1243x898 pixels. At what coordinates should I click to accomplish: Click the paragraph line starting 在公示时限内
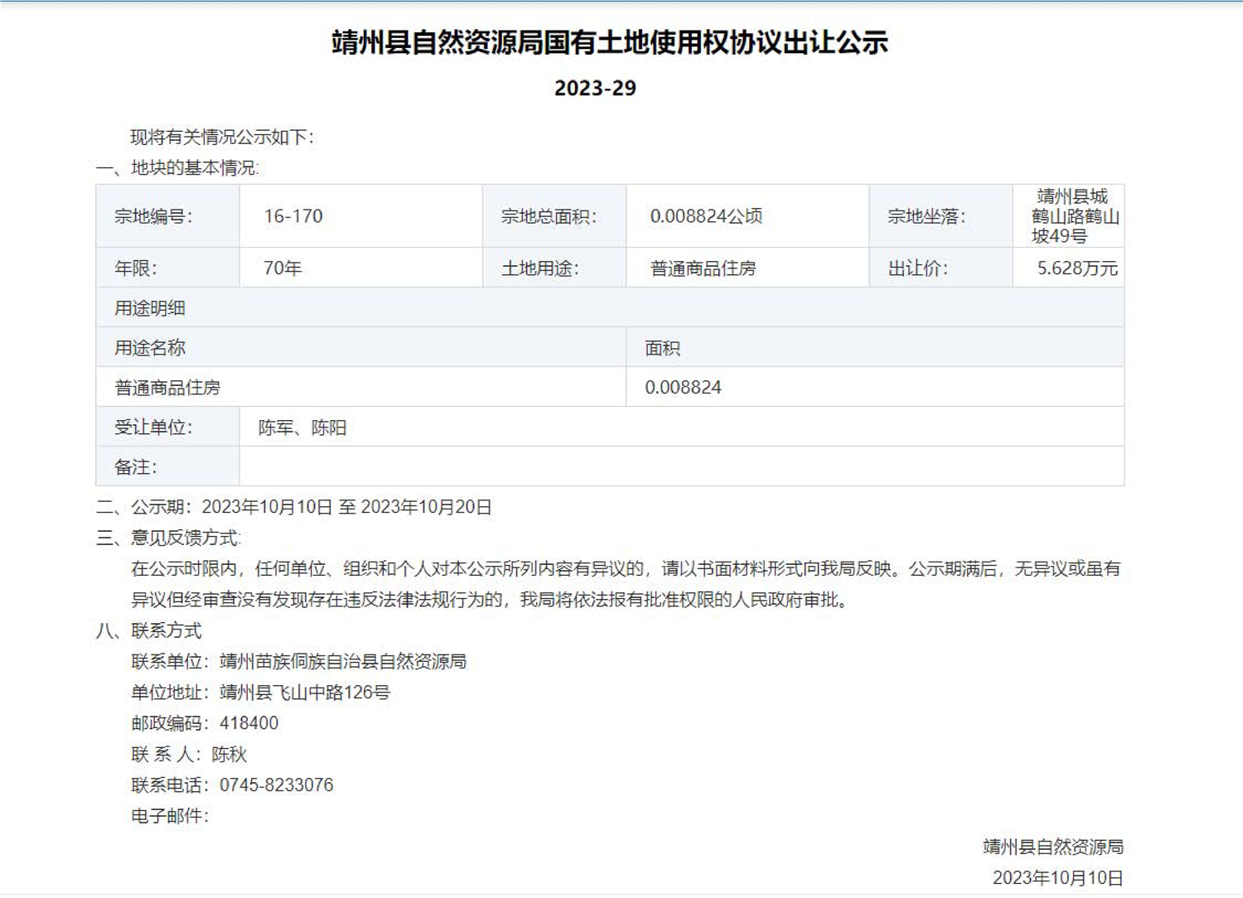pos(626,568)
